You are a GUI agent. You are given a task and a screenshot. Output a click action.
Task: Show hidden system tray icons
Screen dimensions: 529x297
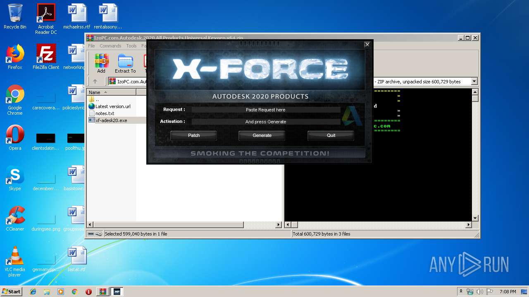(x=461, y=291)
